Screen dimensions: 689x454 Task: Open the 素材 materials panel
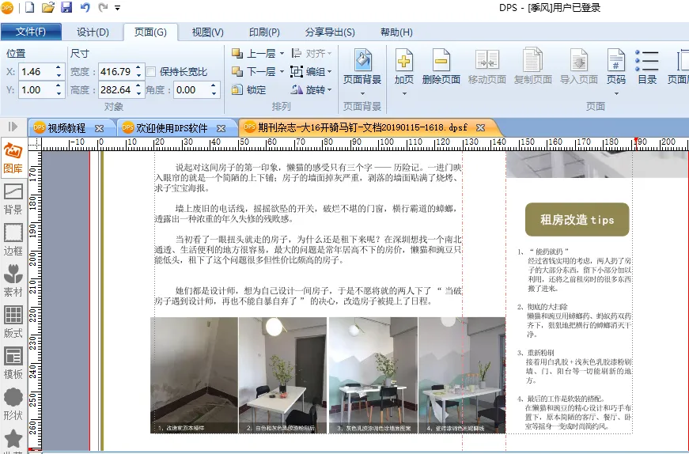tap(13, 281)
